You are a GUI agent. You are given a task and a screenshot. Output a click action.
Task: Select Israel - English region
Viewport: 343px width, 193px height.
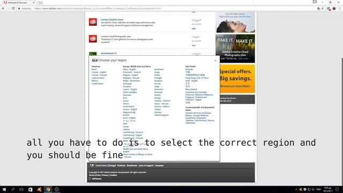point(129,118)
